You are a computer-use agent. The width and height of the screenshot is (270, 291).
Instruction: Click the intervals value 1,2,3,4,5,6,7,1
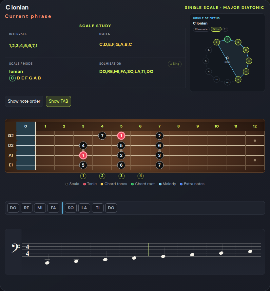click(x=23, y=46)
